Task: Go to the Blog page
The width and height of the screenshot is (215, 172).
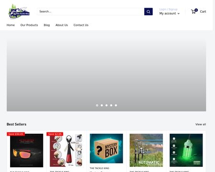Action: [x=47, y=25]
